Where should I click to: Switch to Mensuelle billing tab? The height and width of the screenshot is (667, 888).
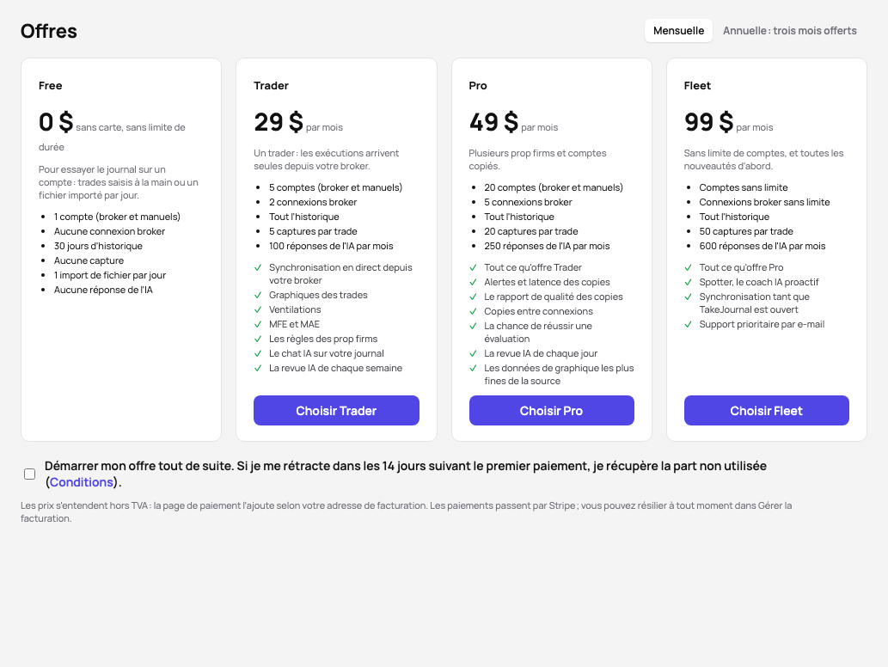pyautogui.click(x=678, y=31)
